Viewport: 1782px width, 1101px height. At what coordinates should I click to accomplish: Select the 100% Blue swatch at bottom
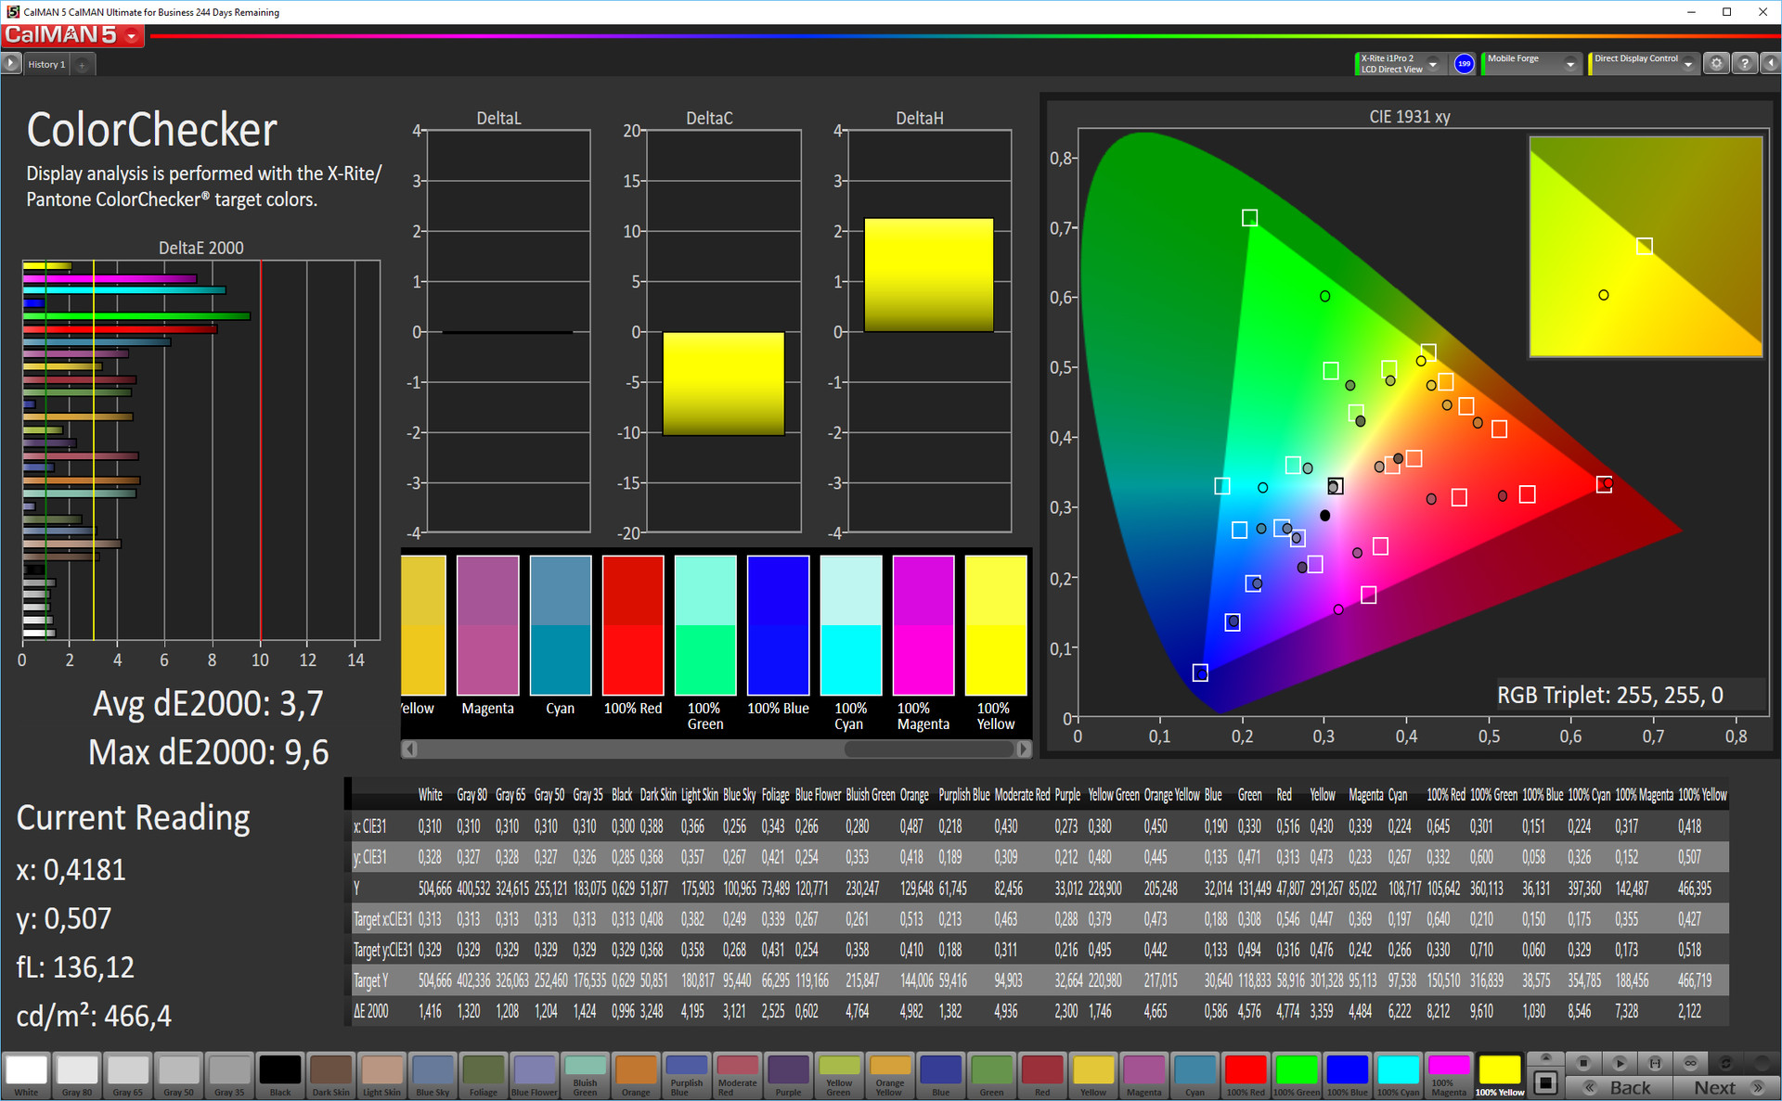click(x=1347, y=1075)
